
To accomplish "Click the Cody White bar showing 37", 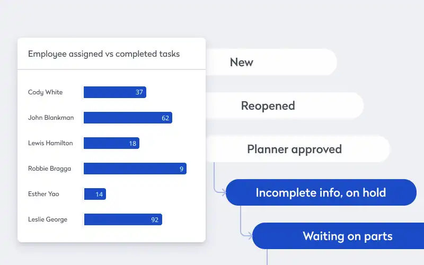I will pos(114,92).
